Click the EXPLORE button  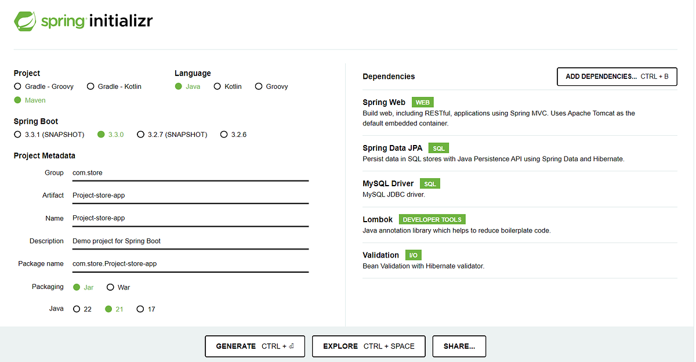coord(368,346)
